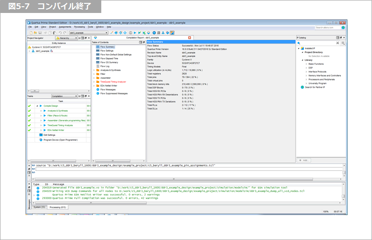
Task: Switch to the System (33) messages tab
Action: click(x=39, y=207)
